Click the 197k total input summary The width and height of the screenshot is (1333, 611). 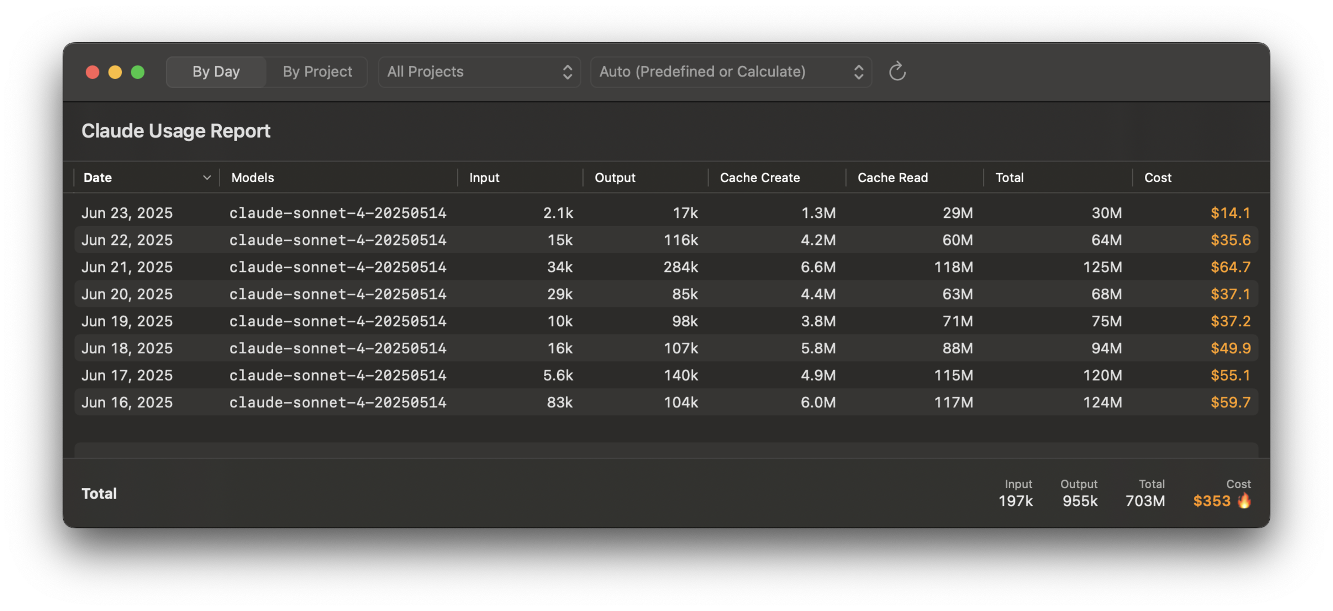pyautogui.click(x=1015, y=501)
